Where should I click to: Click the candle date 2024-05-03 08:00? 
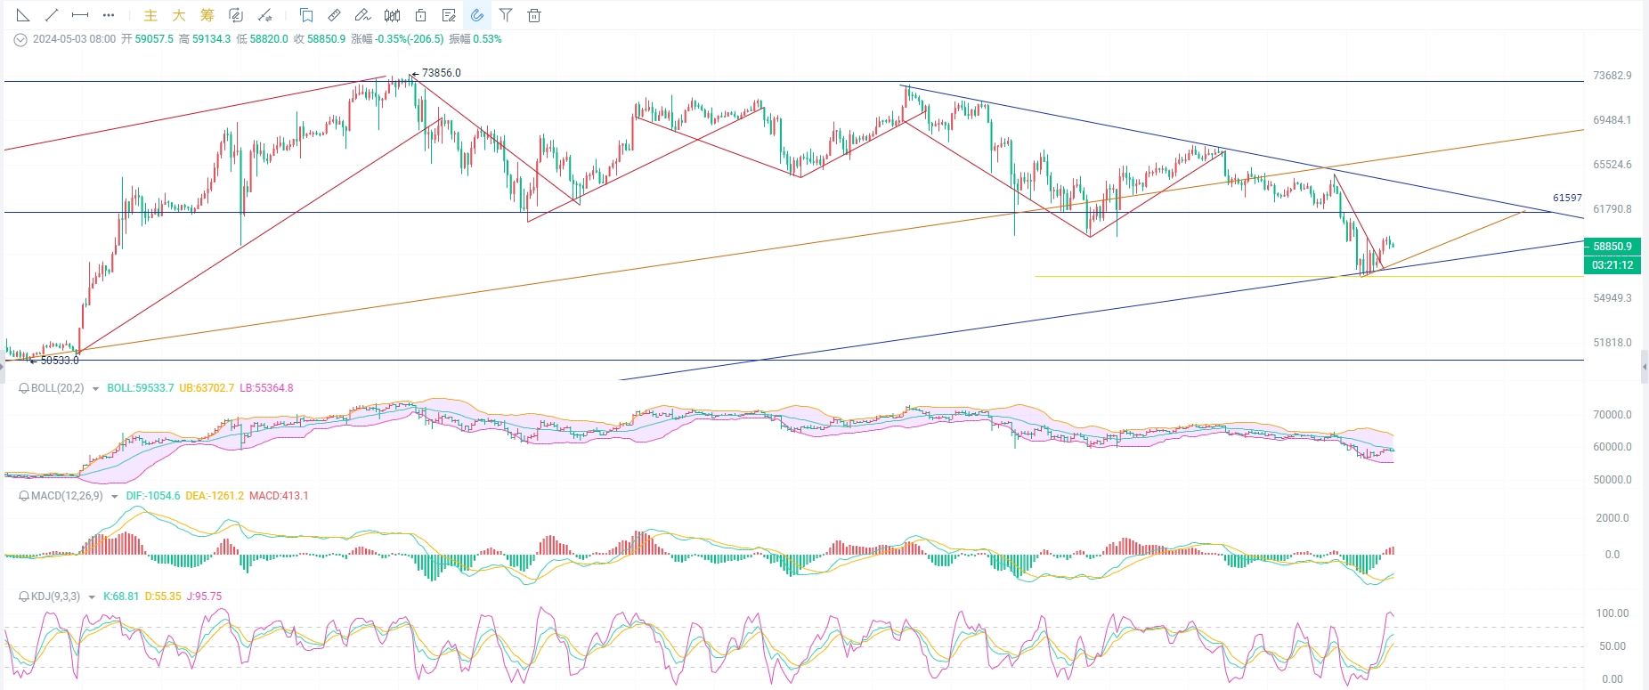(74, 39)
